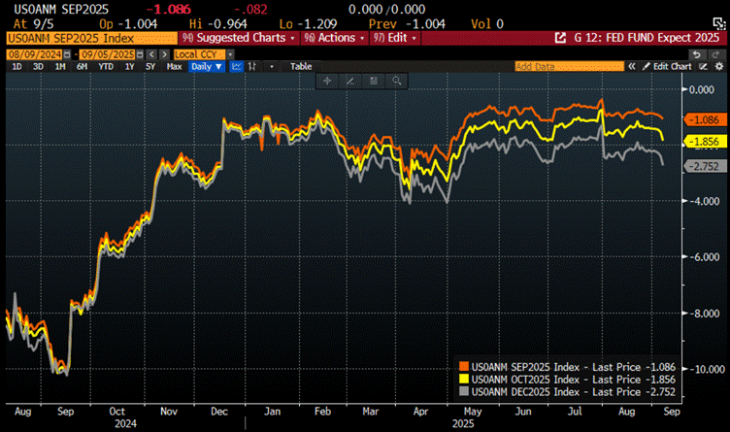Shift date range forward with right arrow
Viewport: 730px width, 432px height.
coord(164,54)
